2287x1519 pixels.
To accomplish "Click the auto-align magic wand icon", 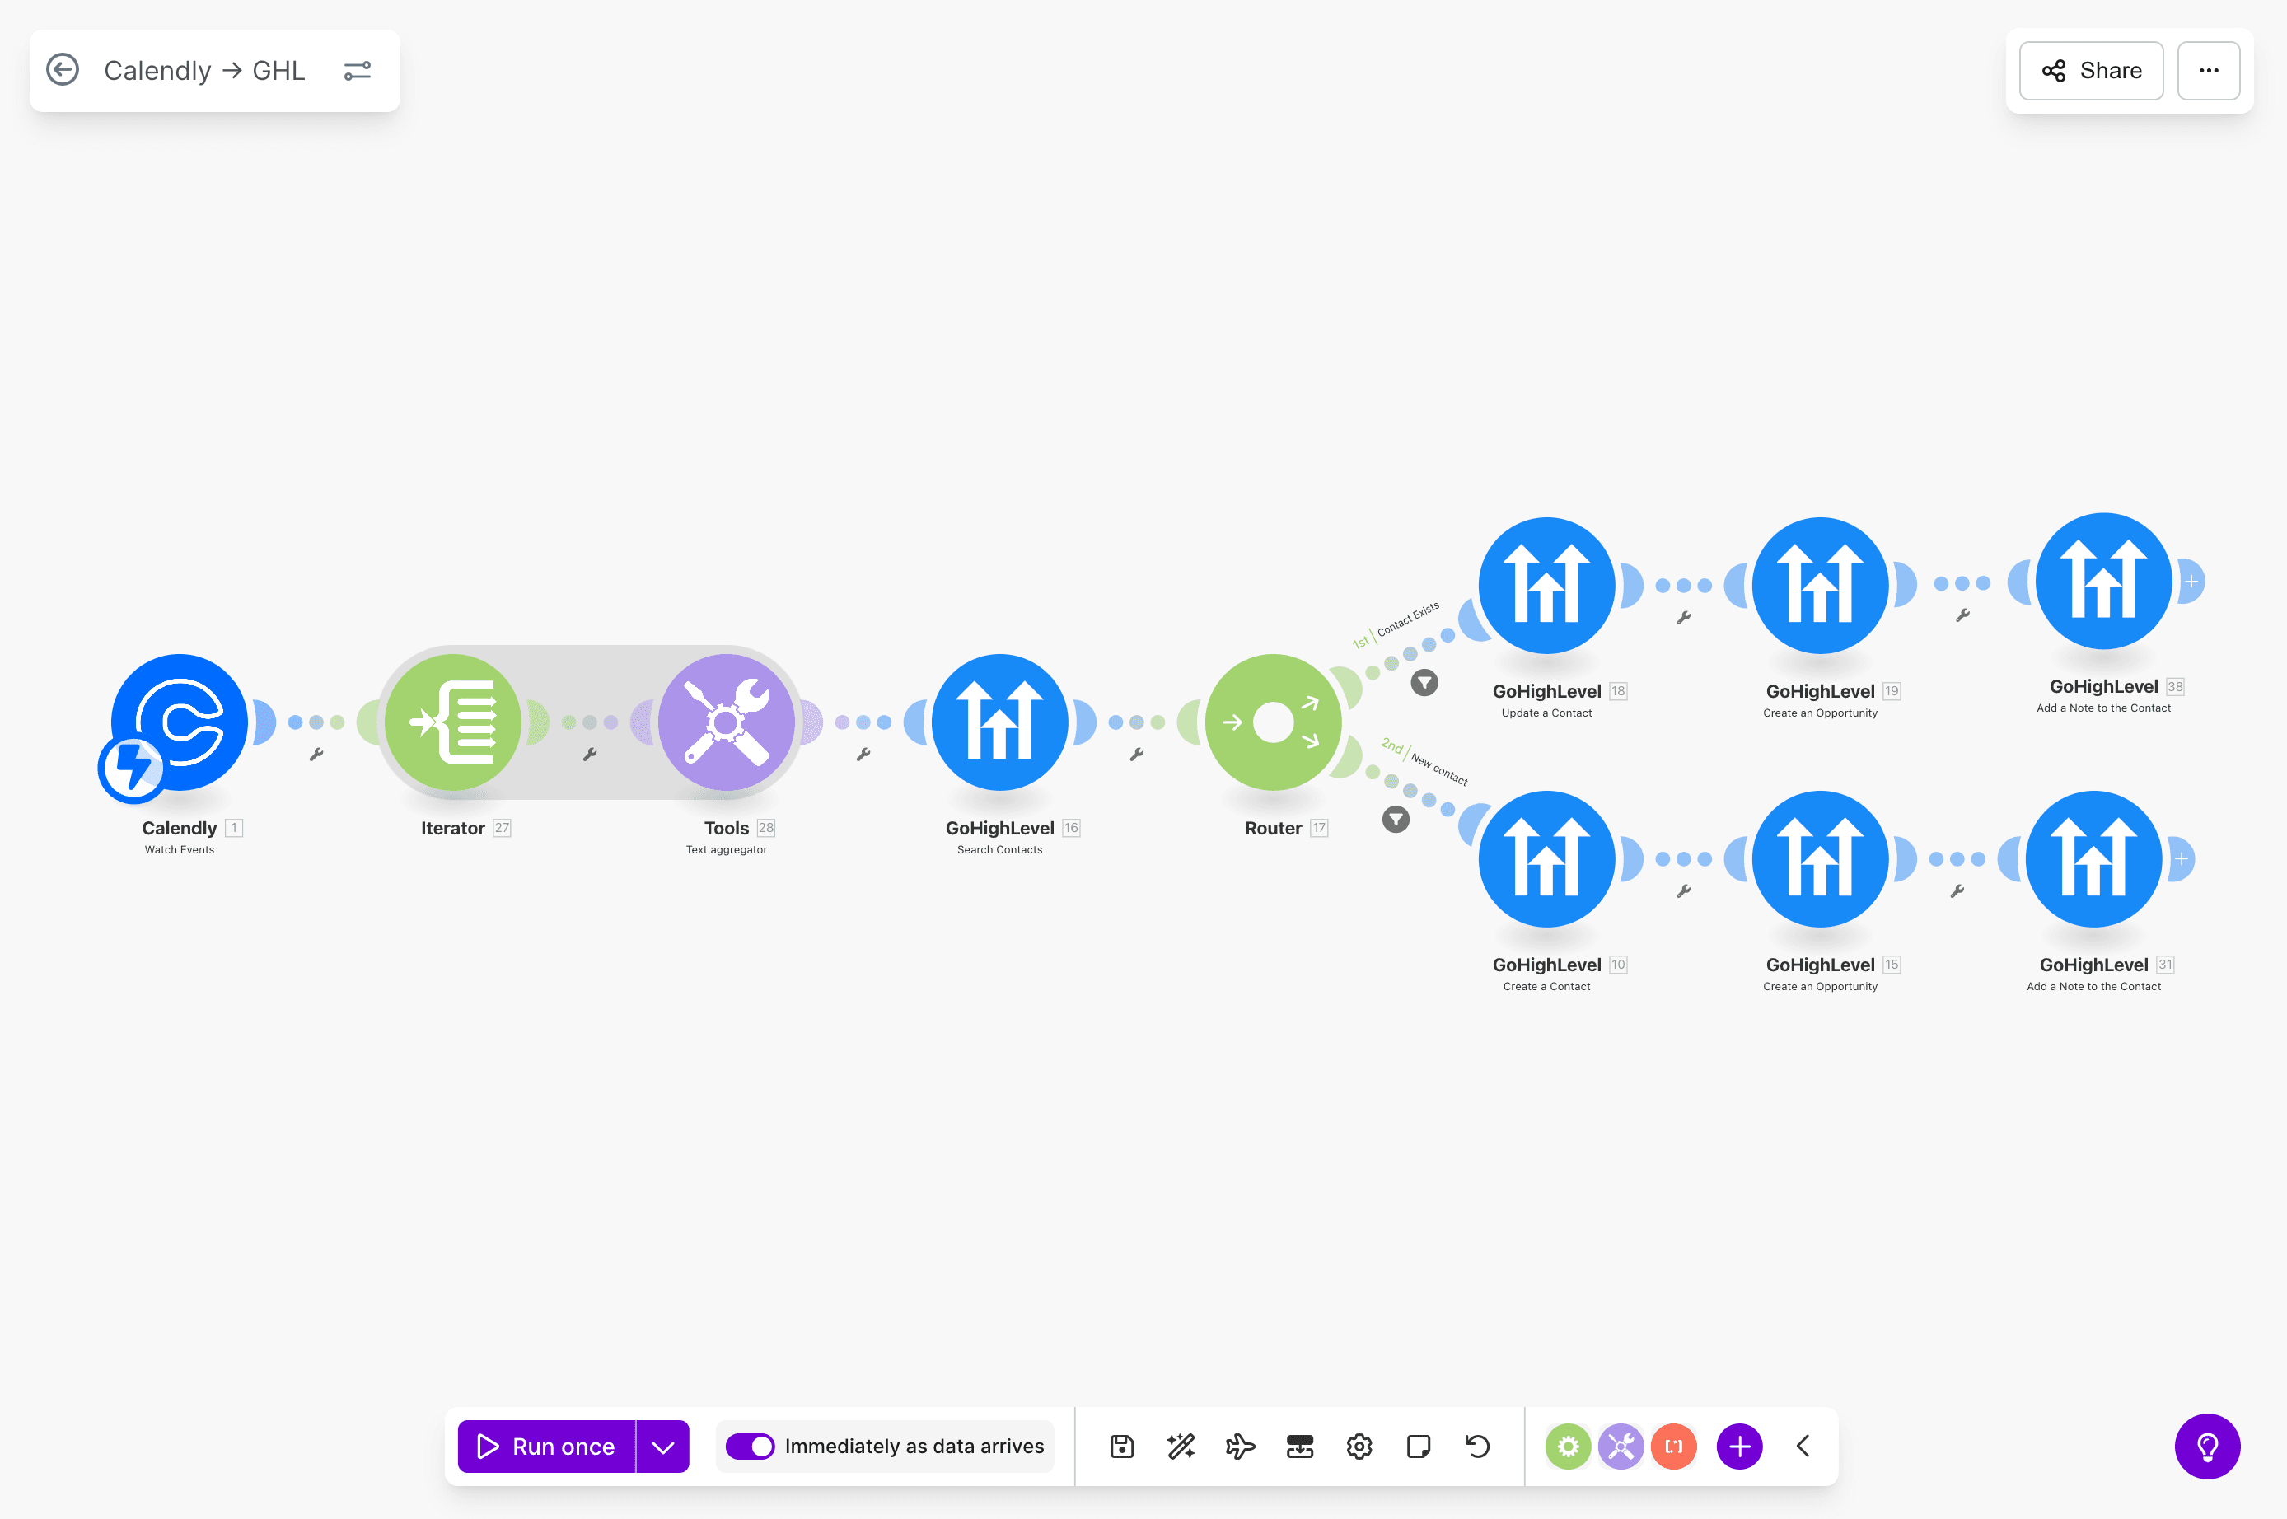I will (x=1181, y=1447).
